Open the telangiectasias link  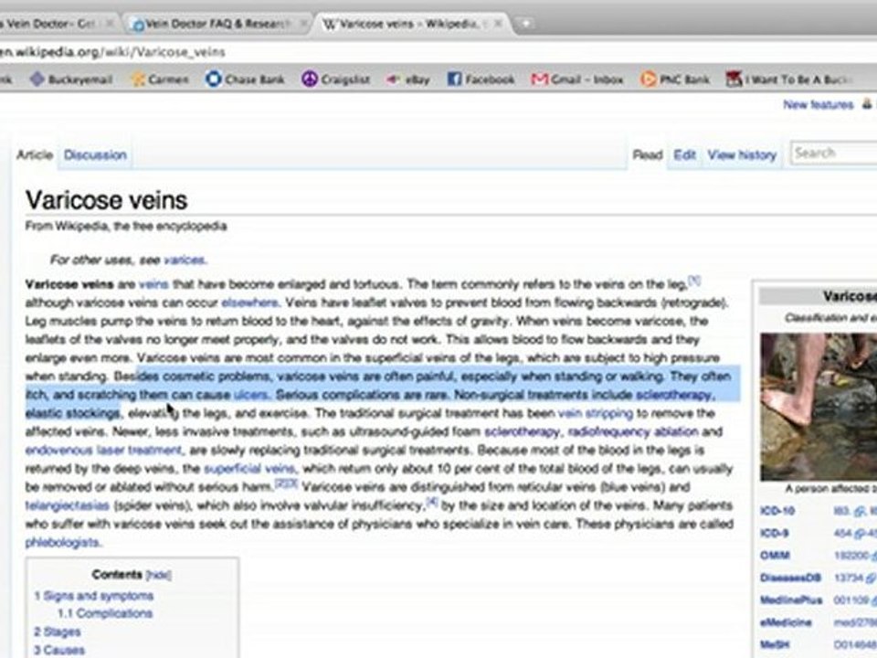point(67,505)
